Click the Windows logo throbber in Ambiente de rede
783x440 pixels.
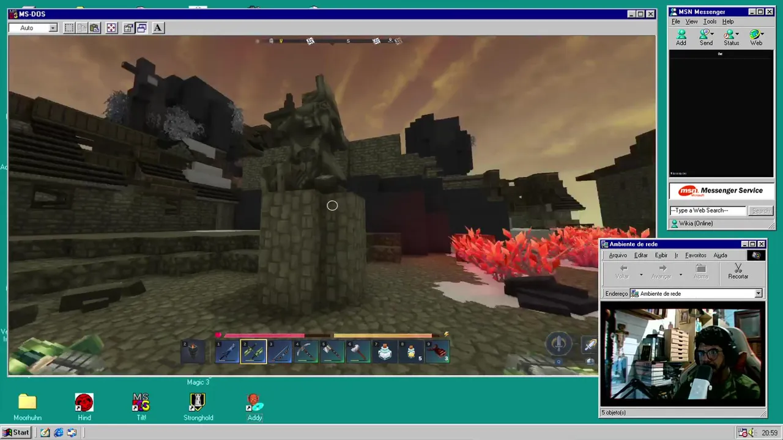[x=756, y=255]
